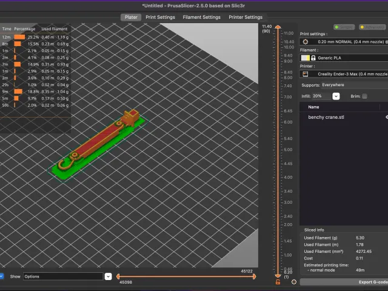Click the vertical layer slider top thumb
The image size is (388, 291).
[278, 27]
